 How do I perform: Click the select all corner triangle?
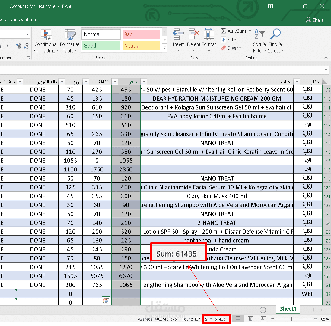pyautogui.click(x=325, y=82)
